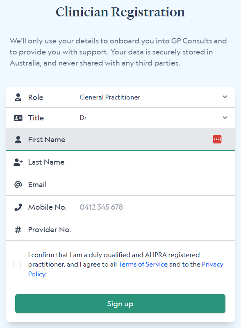Click the doctor icon beside Role
Image resolution: width=241 pixels, height=328 pixels.
click(18, 97)
